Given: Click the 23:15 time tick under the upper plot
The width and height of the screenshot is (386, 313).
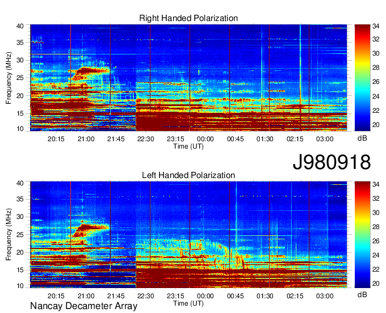Looking at the screenshot, I should point(175,139).
